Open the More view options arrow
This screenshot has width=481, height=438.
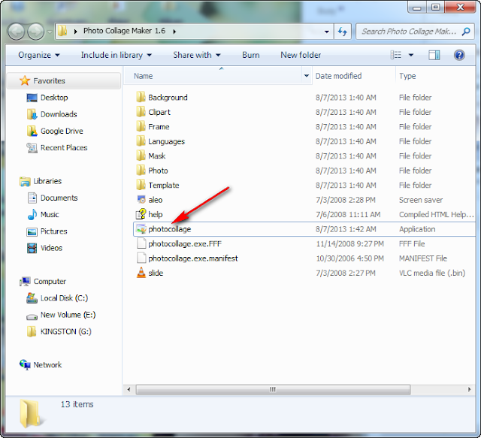[411, 55]
